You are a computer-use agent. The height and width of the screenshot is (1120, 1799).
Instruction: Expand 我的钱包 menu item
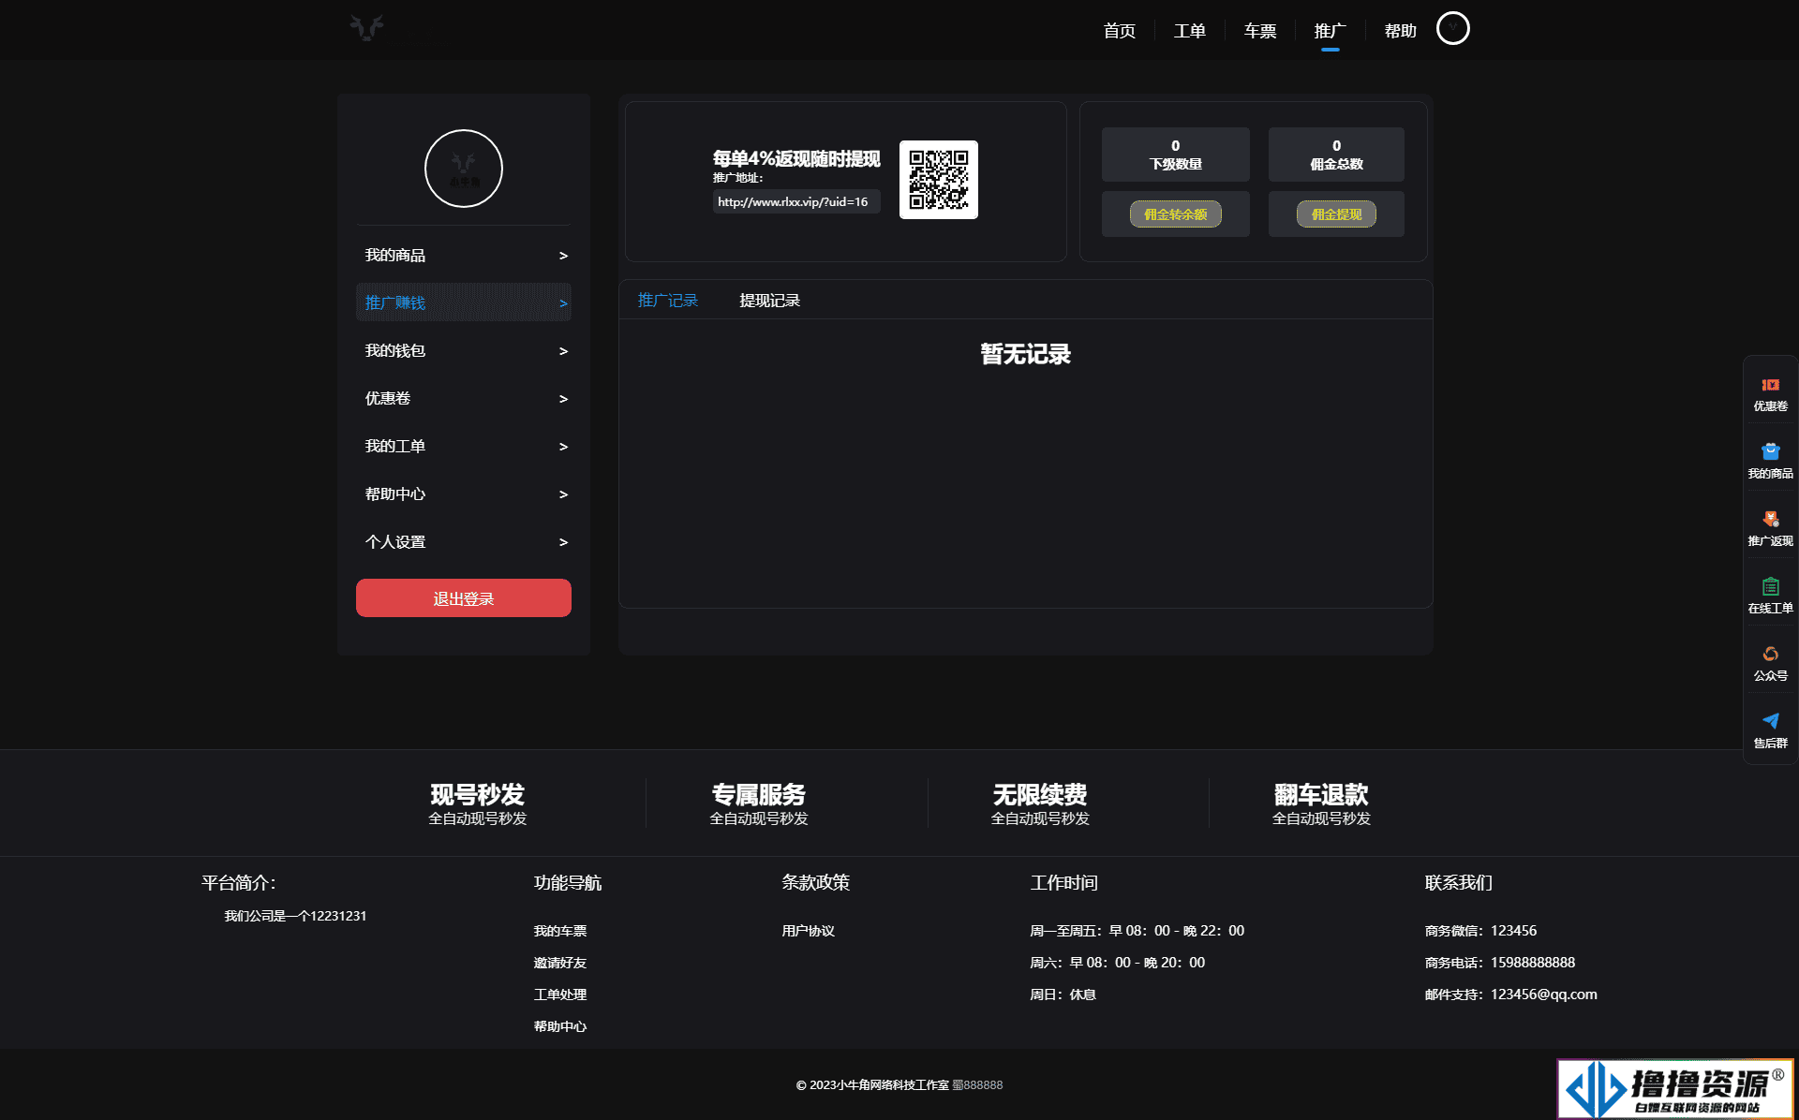463,349
